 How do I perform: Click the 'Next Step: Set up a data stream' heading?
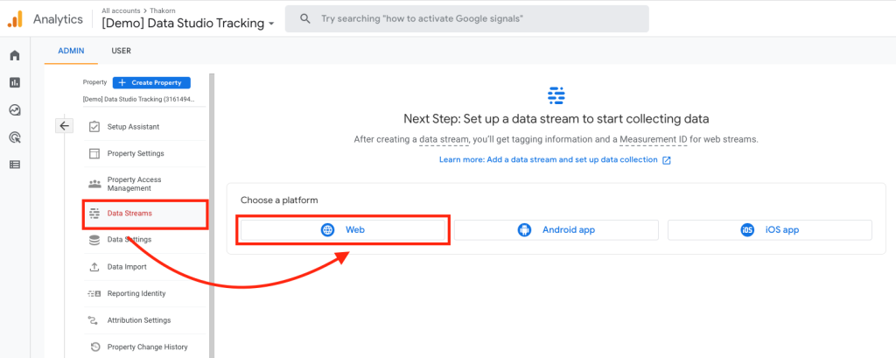click(x=556, y=119)
